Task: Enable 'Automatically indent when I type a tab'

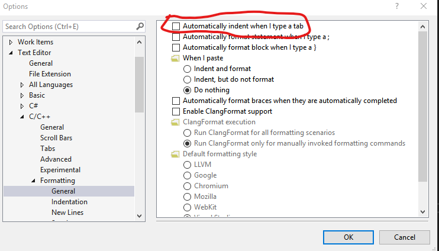Action: tap(176, 27)
